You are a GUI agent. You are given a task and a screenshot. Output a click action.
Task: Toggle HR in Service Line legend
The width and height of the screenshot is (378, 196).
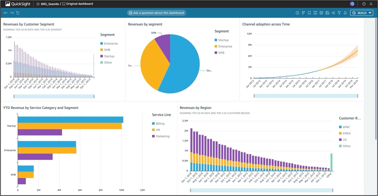coord(156,130)
